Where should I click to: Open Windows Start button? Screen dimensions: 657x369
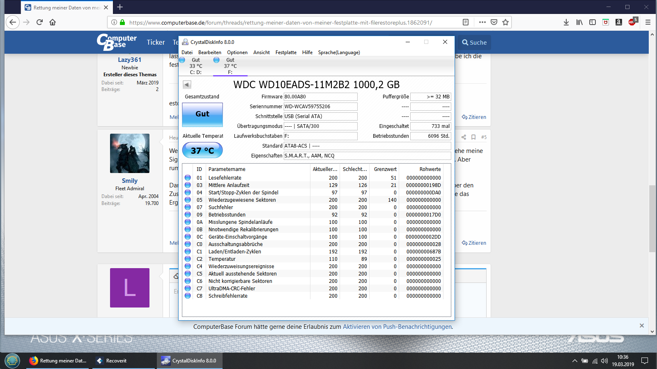[x=12, y=361]
